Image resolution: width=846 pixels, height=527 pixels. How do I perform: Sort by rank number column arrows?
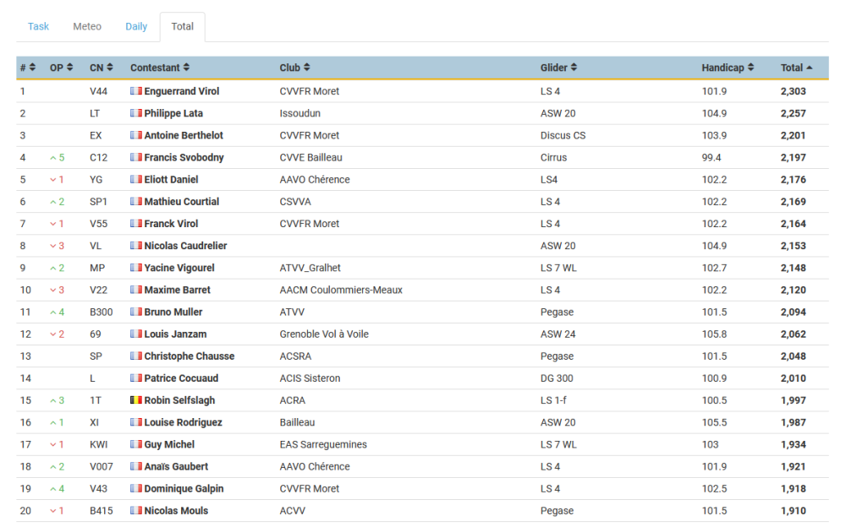pyautogui.click(x=32, y=68)
